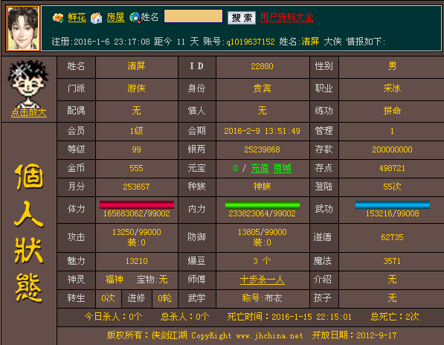Click the 转生 value 0次
This screenshot has height=345, width=444.
pos(108,298)
